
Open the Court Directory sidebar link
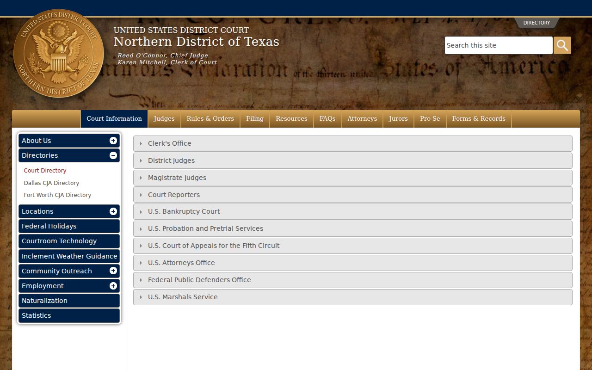(x=45, y=171)
